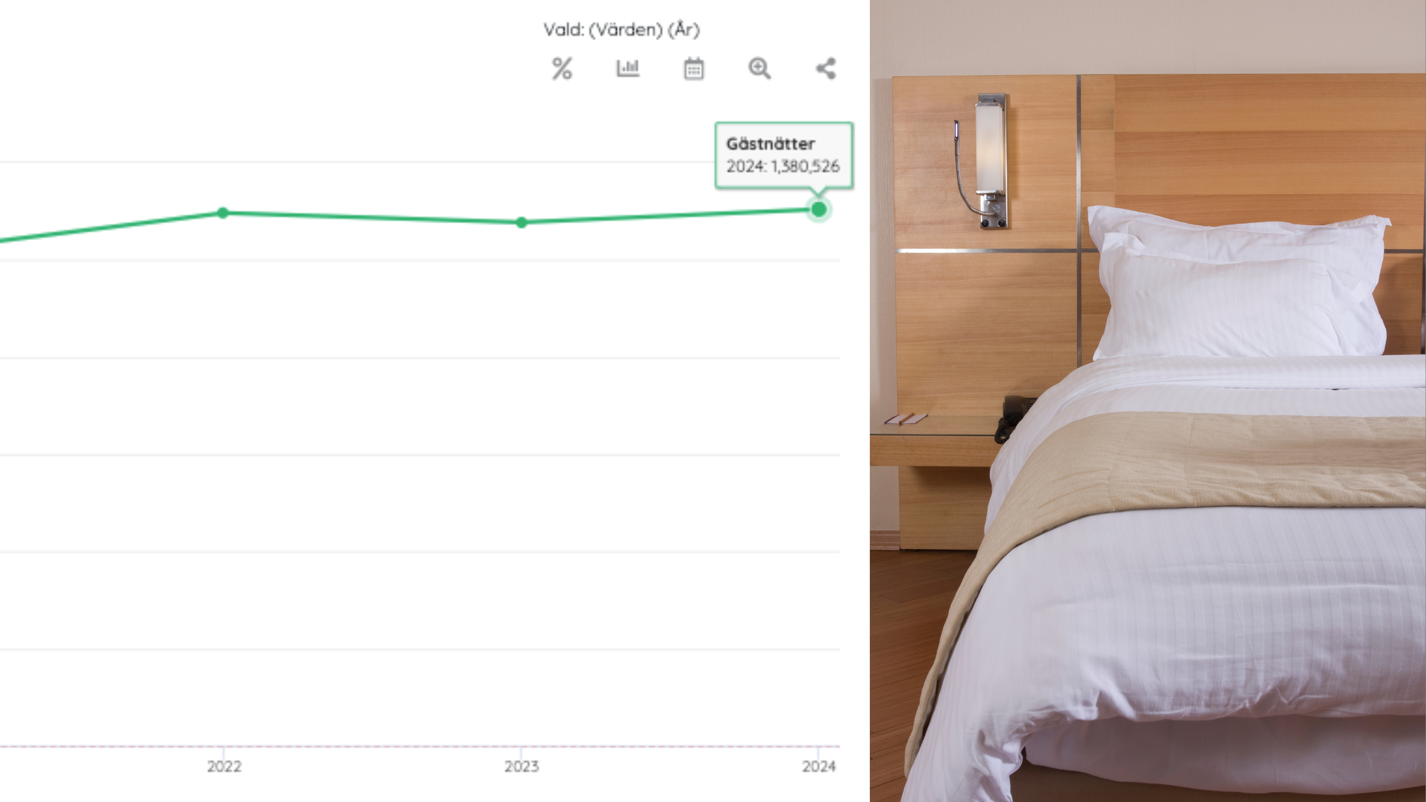Select the bar chart view icon
Viewport: 1426px width, 802px height.
point(628,68)
